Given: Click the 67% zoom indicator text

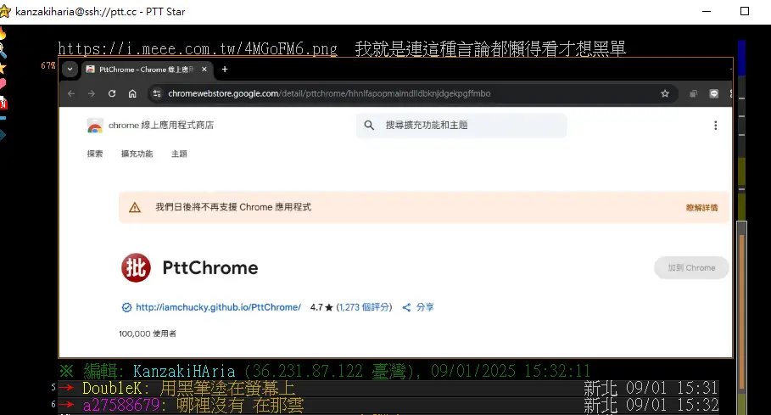Looking at the screenshot, I should click(x=48, y=65).
